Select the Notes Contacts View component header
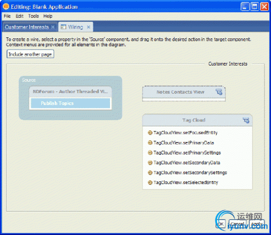271x235 pixels. click(x=184, y=92)
